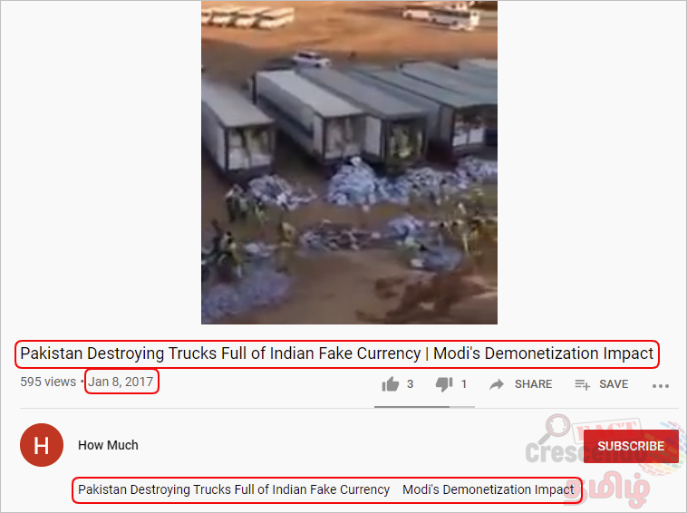The height and width of the screenshot is (513, 687).
Task: Dislike the video with thumbs-down icon
Action: [444, 384]
